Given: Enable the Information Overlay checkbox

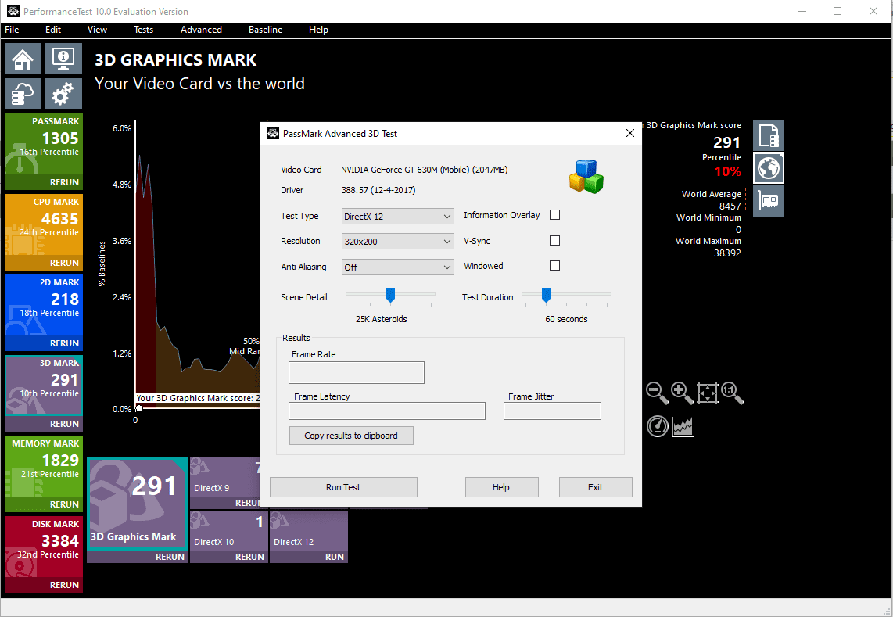Looking at the screenshot, I should (554, 215).
